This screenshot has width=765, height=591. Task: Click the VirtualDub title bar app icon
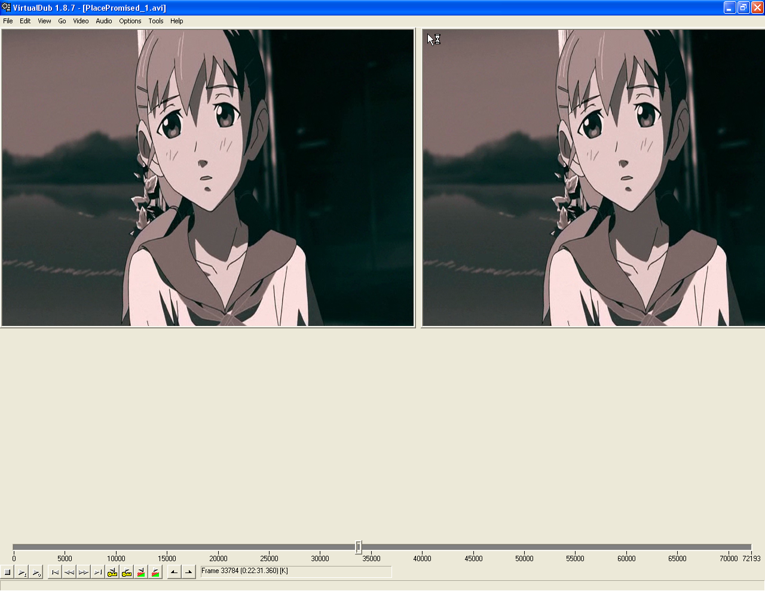[x=6, y=7]
